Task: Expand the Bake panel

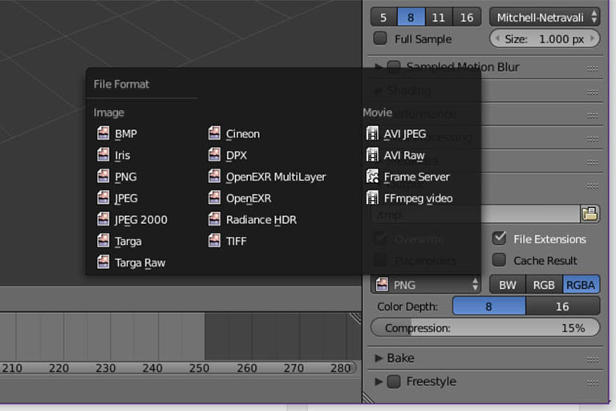Action: coord(379,358)
